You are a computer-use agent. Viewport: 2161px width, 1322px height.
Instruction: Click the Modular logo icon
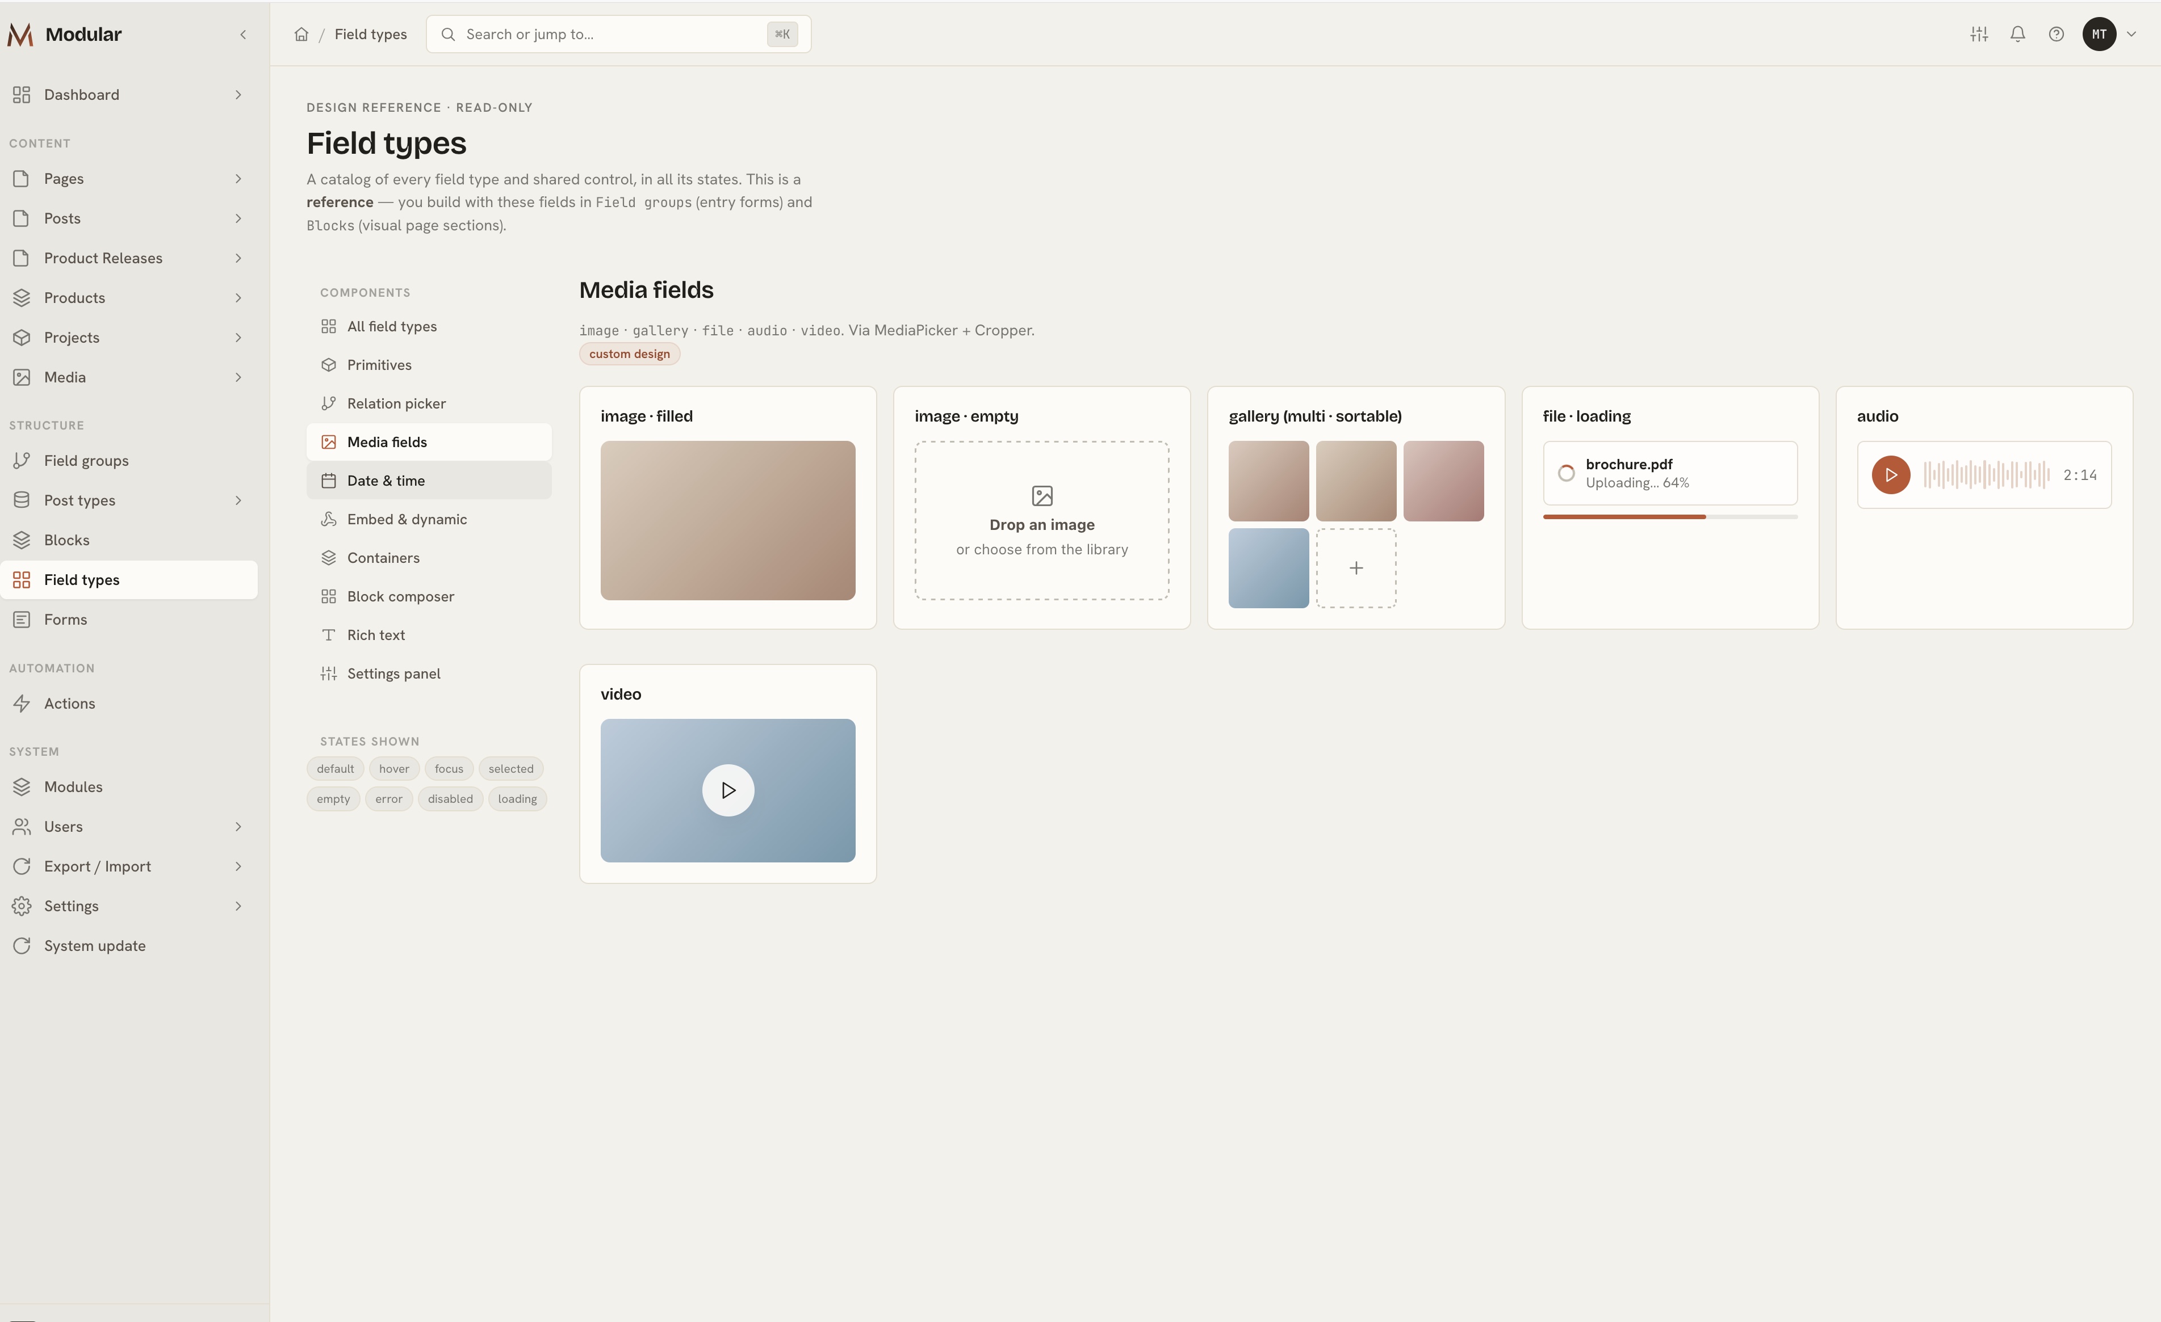(20, 34)
